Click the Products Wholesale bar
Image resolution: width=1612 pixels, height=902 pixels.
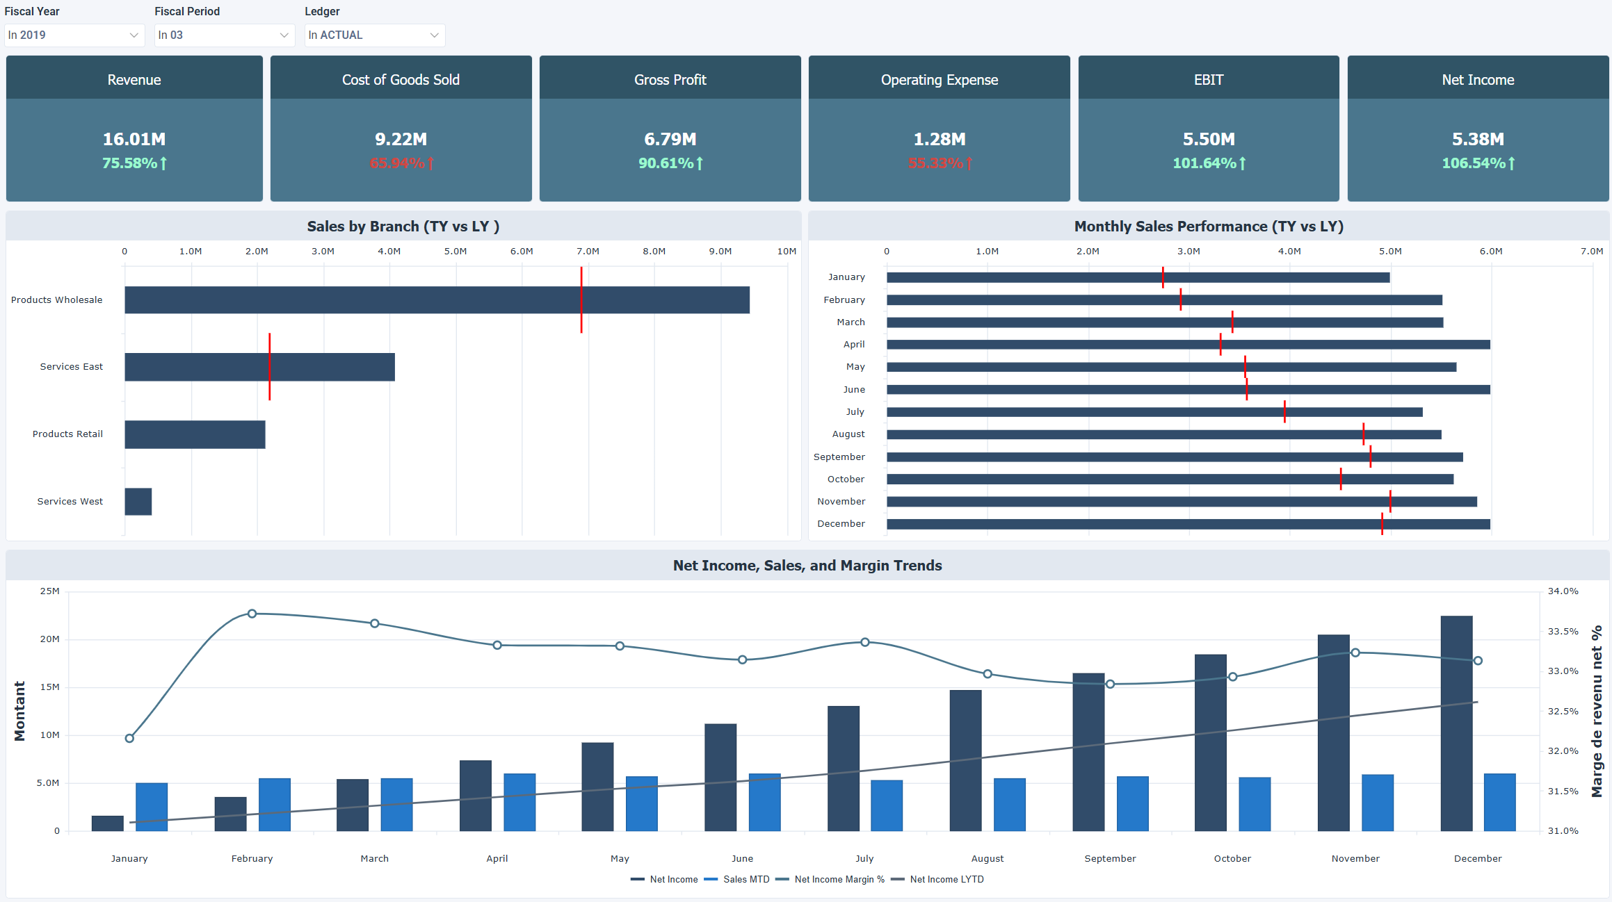[x=437, y=300]
